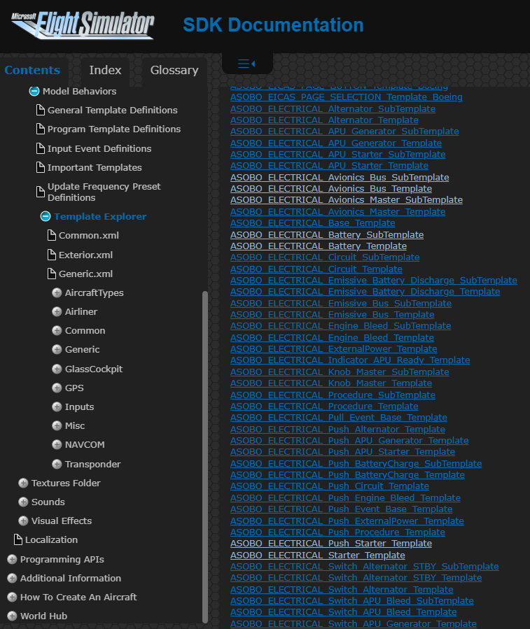Expand the Misc node
530x629 pixels.
[57, 425]
